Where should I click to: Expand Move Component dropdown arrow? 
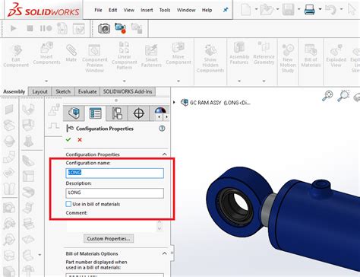pos(178,81)
